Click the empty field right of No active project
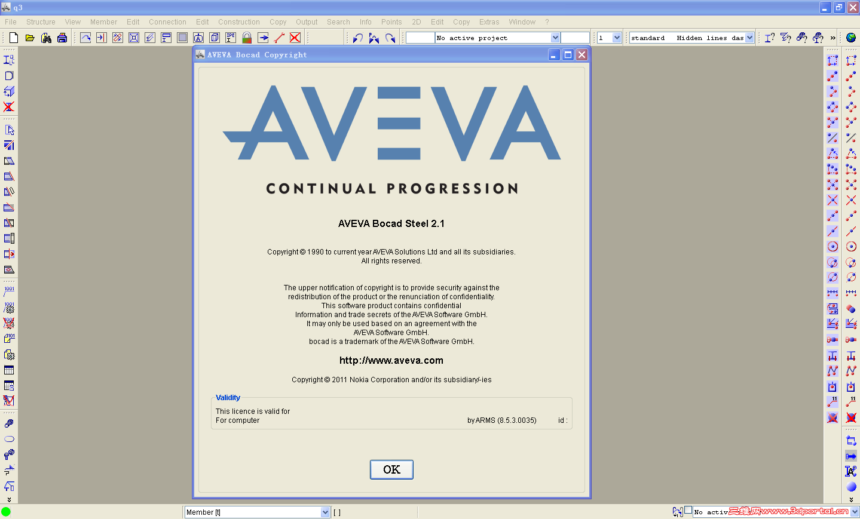Screen dimensions: 860x519 coord(576,38)
